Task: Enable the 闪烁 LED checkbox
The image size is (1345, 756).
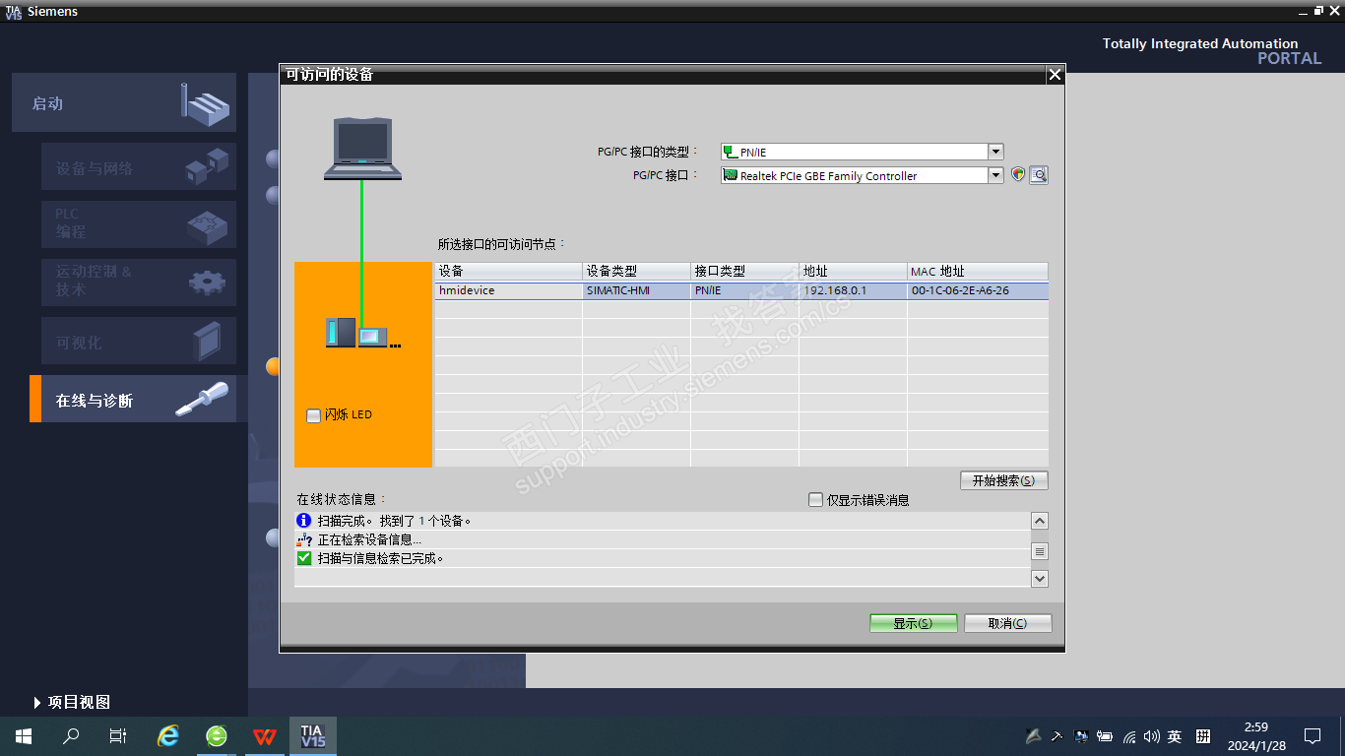Action: [314, 415]
